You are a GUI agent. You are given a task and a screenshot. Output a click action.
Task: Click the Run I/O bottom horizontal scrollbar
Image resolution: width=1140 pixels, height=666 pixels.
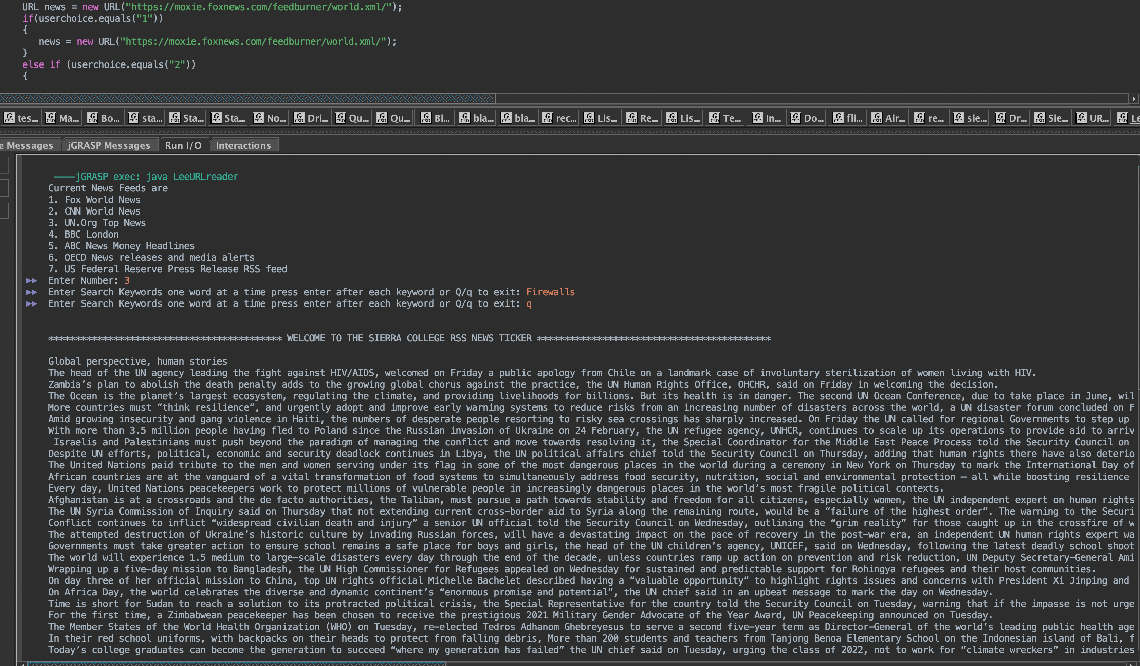tap(237, 664)
